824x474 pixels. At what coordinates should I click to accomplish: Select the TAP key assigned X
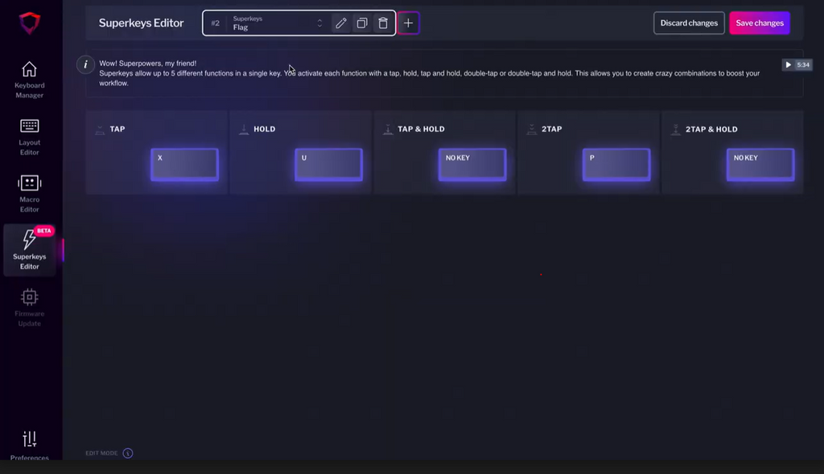tap(184, 164)
